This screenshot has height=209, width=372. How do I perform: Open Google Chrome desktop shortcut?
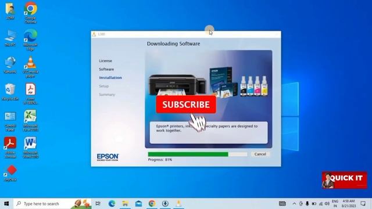pos(30,12)
